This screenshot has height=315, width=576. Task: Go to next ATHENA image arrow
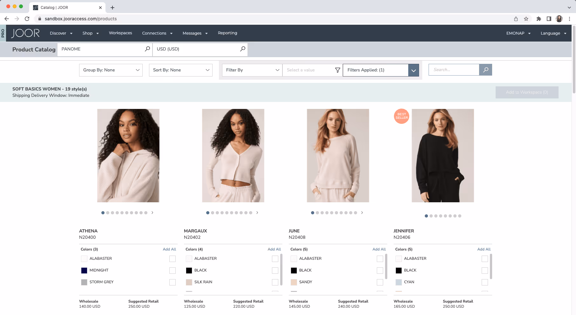152,213
